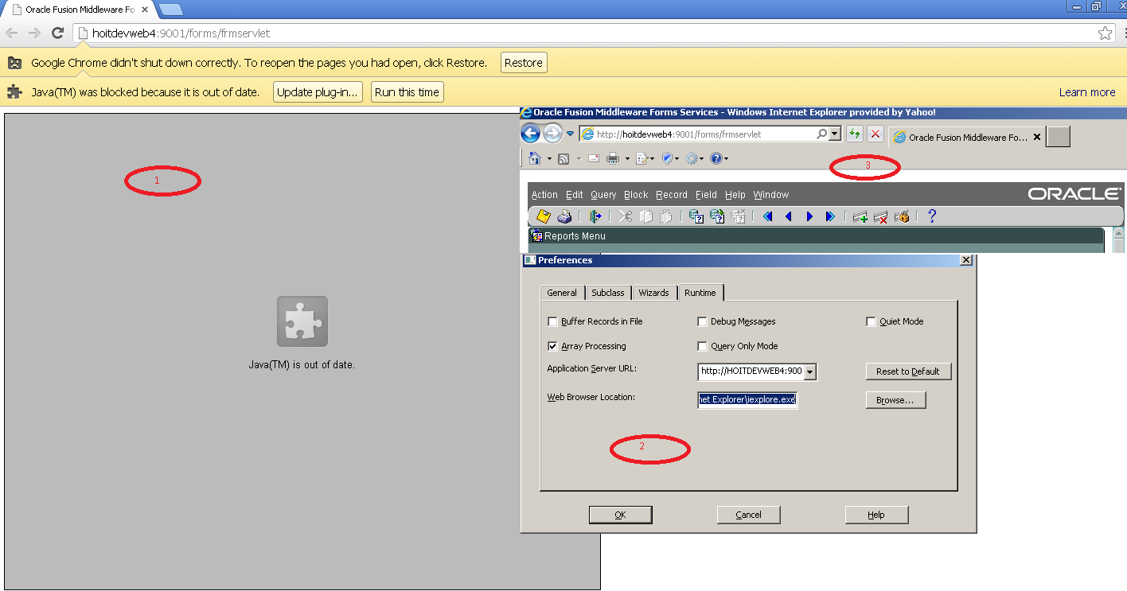1127x591 pixels.
Task: Switch to the Subclass tab in Preferences
Action: click(x=608, y=293)
